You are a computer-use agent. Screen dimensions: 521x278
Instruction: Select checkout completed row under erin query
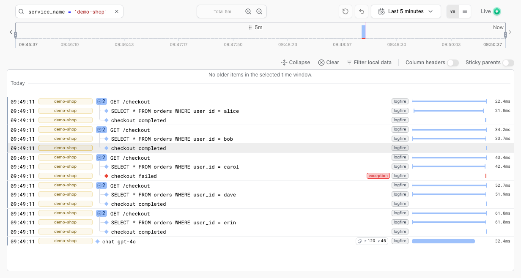click(260, 232)
